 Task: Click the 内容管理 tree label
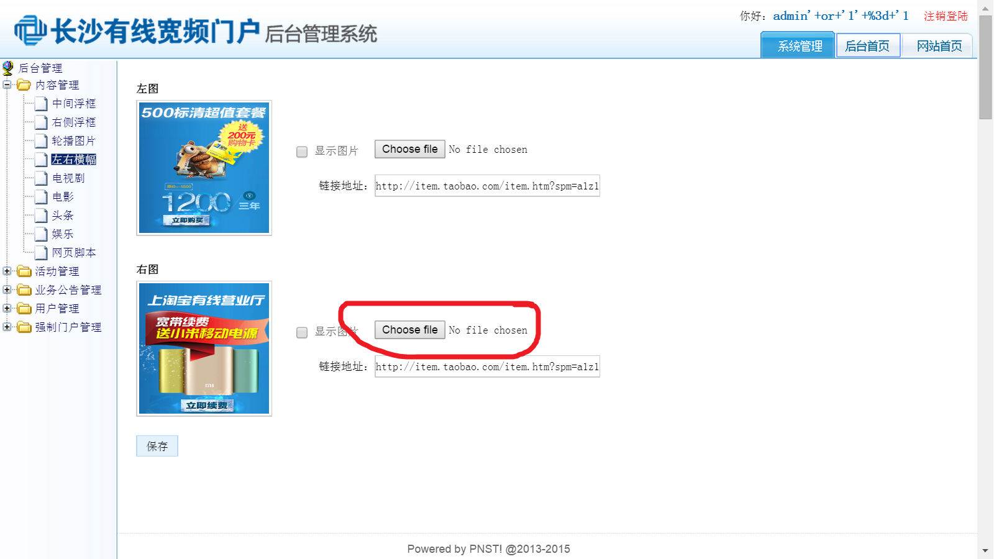[x=57, y=85]
